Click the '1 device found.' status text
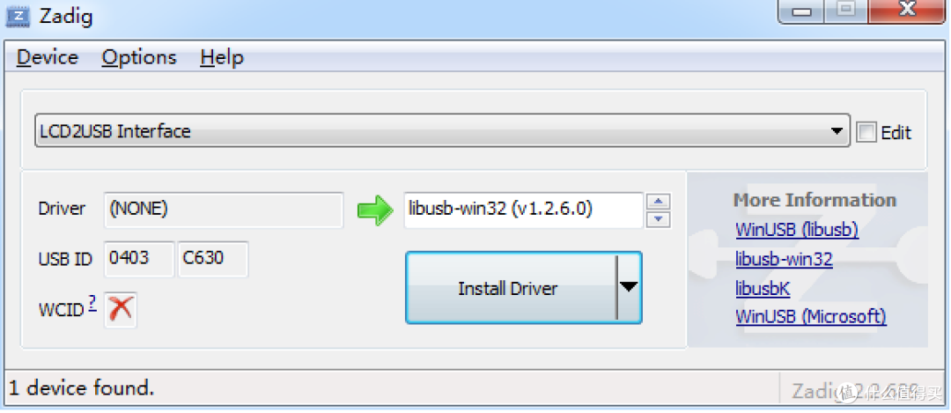 click(81, 388)
